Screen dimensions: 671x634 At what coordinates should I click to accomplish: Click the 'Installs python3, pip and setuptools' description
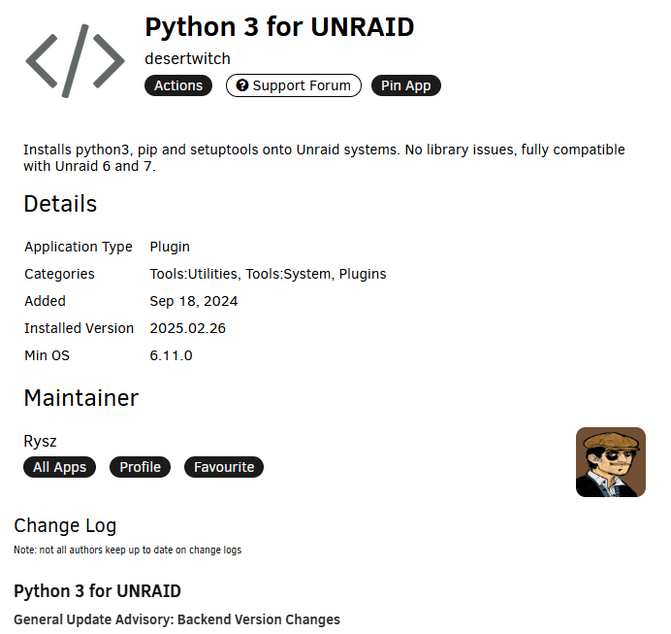pos(324,157)
